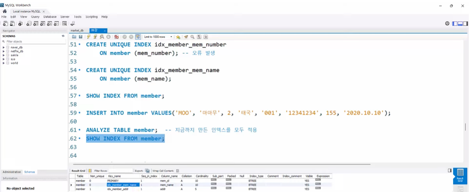Toggle right sidebar panel visibility
Screen dimensions: 470x192
click(x=465, y=24)
